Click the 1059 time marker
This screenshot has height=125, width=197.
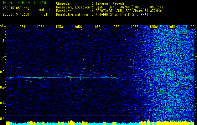pyautogui.click(x=172, y=27)
